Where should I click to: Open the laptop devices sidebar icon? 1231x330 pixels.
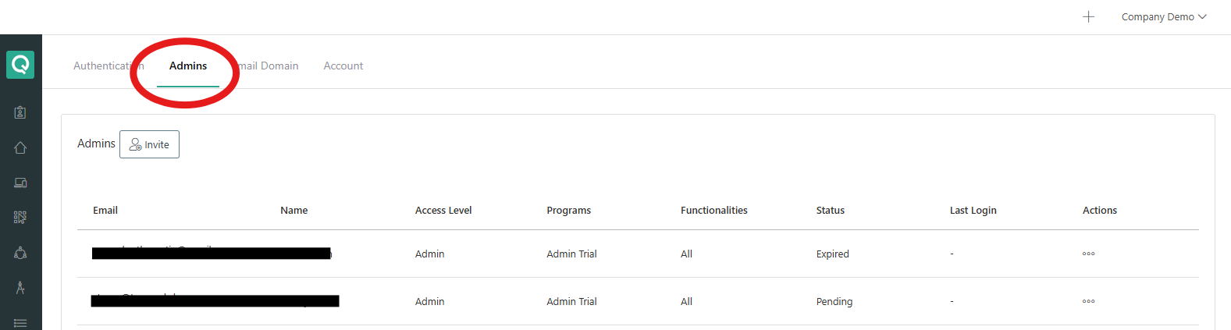click(x=20, y=183)
